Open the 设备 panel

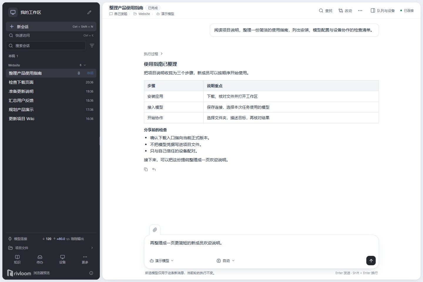point(62,259)
